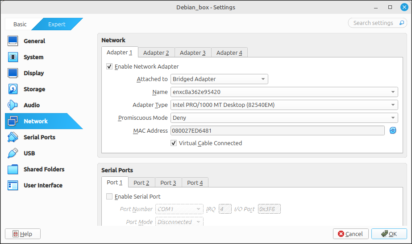This screenshot has height=244, width=412.
Task: Select the Port 2 tab
Action: click(141, 183)
